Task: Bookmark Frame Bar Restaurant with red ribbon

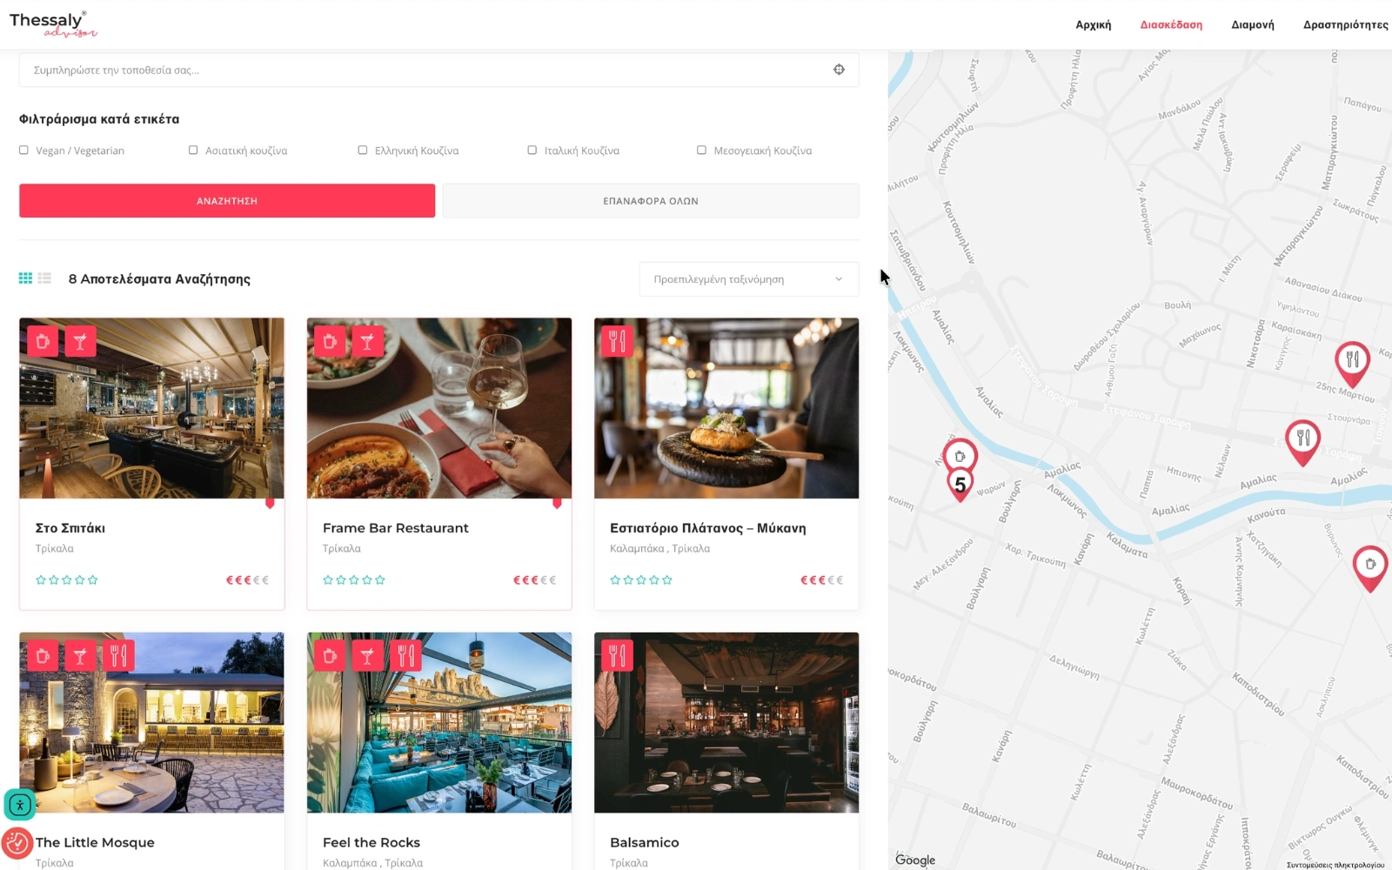Action: [x=557, y=503]
